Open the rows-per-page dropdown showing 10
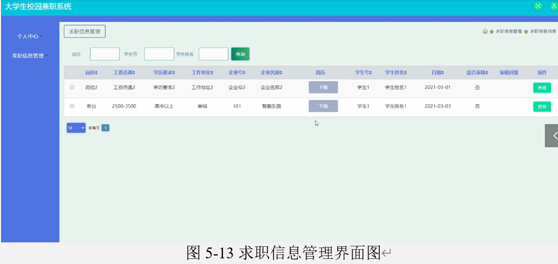 pos(76,127)
